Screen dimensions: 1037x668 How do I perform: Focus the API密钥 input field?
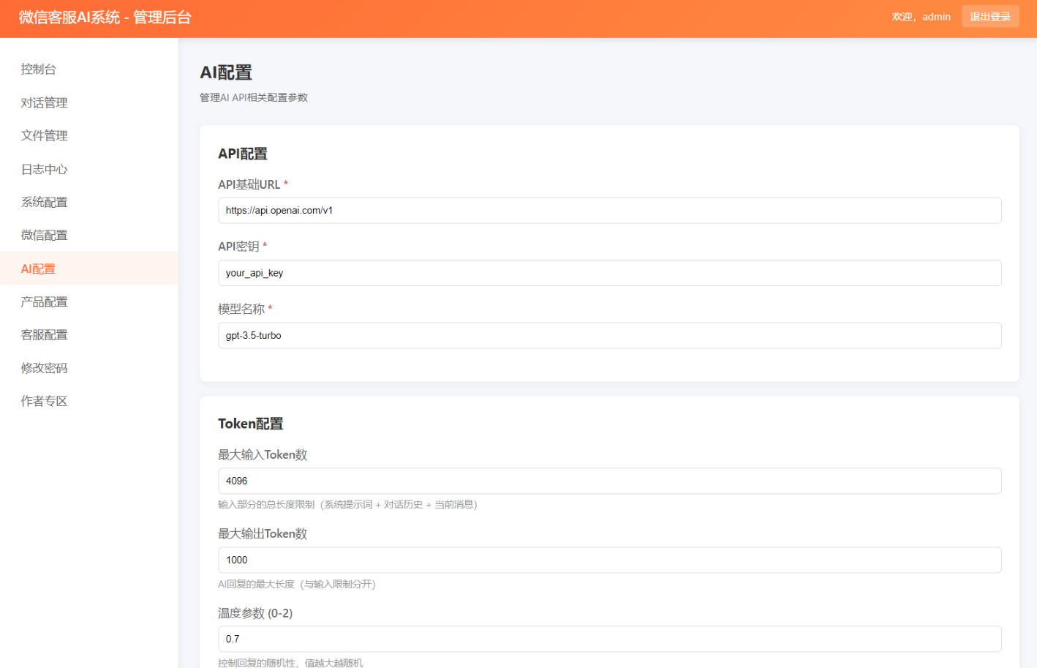click(x=609, y=273)
